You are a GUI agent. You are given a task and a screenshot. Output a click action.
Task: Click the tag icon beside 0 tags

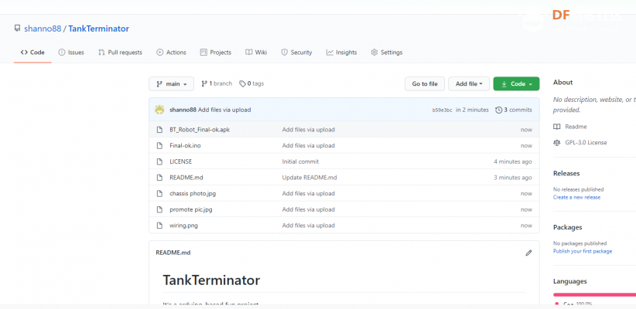coord(242,83)
